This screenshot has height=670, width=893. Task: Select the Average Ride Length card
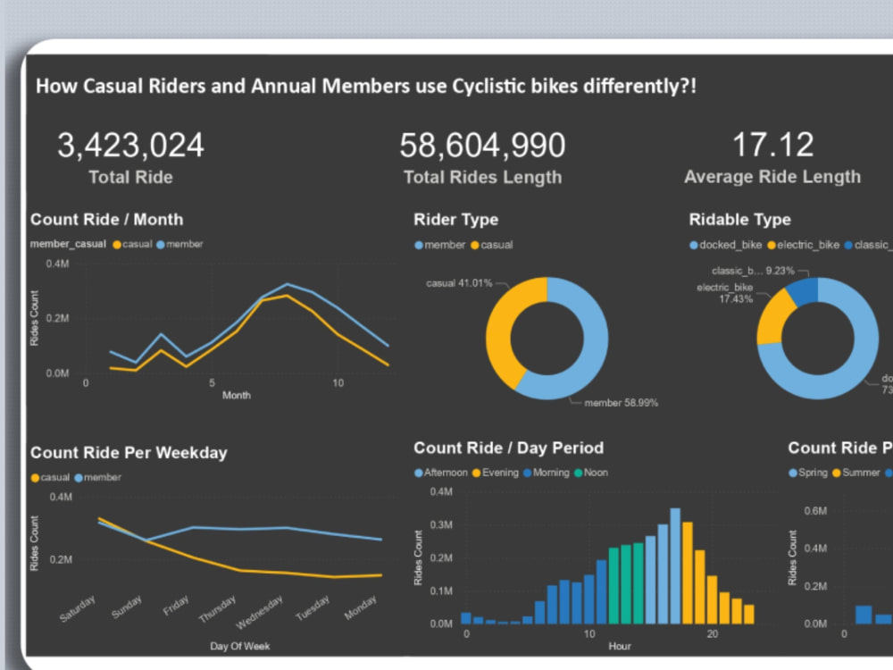[773, 156]
